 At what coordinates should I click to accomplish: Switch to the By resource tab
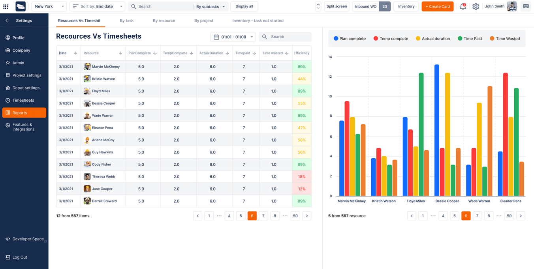click(x=164, y=21)
